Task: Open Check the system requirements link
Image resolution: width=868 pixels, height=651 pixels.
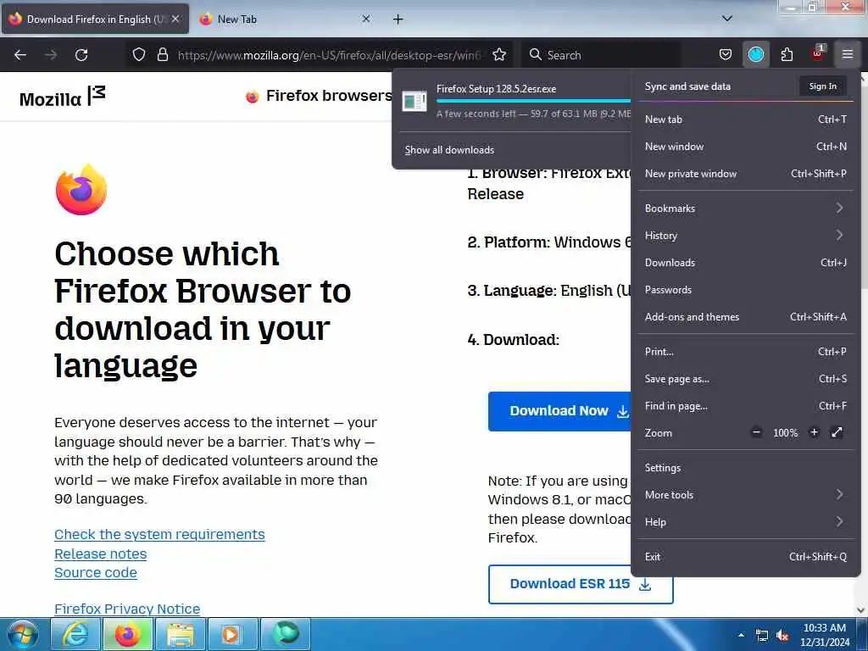Action: pos(159,534)
